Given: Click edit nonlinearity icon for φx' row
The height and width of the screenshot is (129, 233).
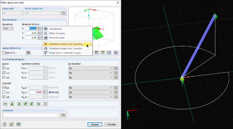Looking at the screenshot, I should (x=116, y=88).
